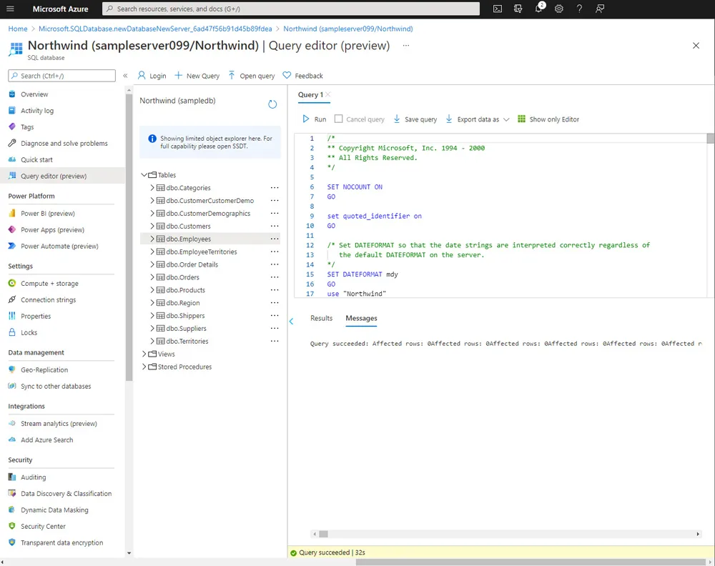The width and height of the screenshot is (715, 566).
Task: Open ellipsis menu for dbo.Orders
Action: [275, 277]
